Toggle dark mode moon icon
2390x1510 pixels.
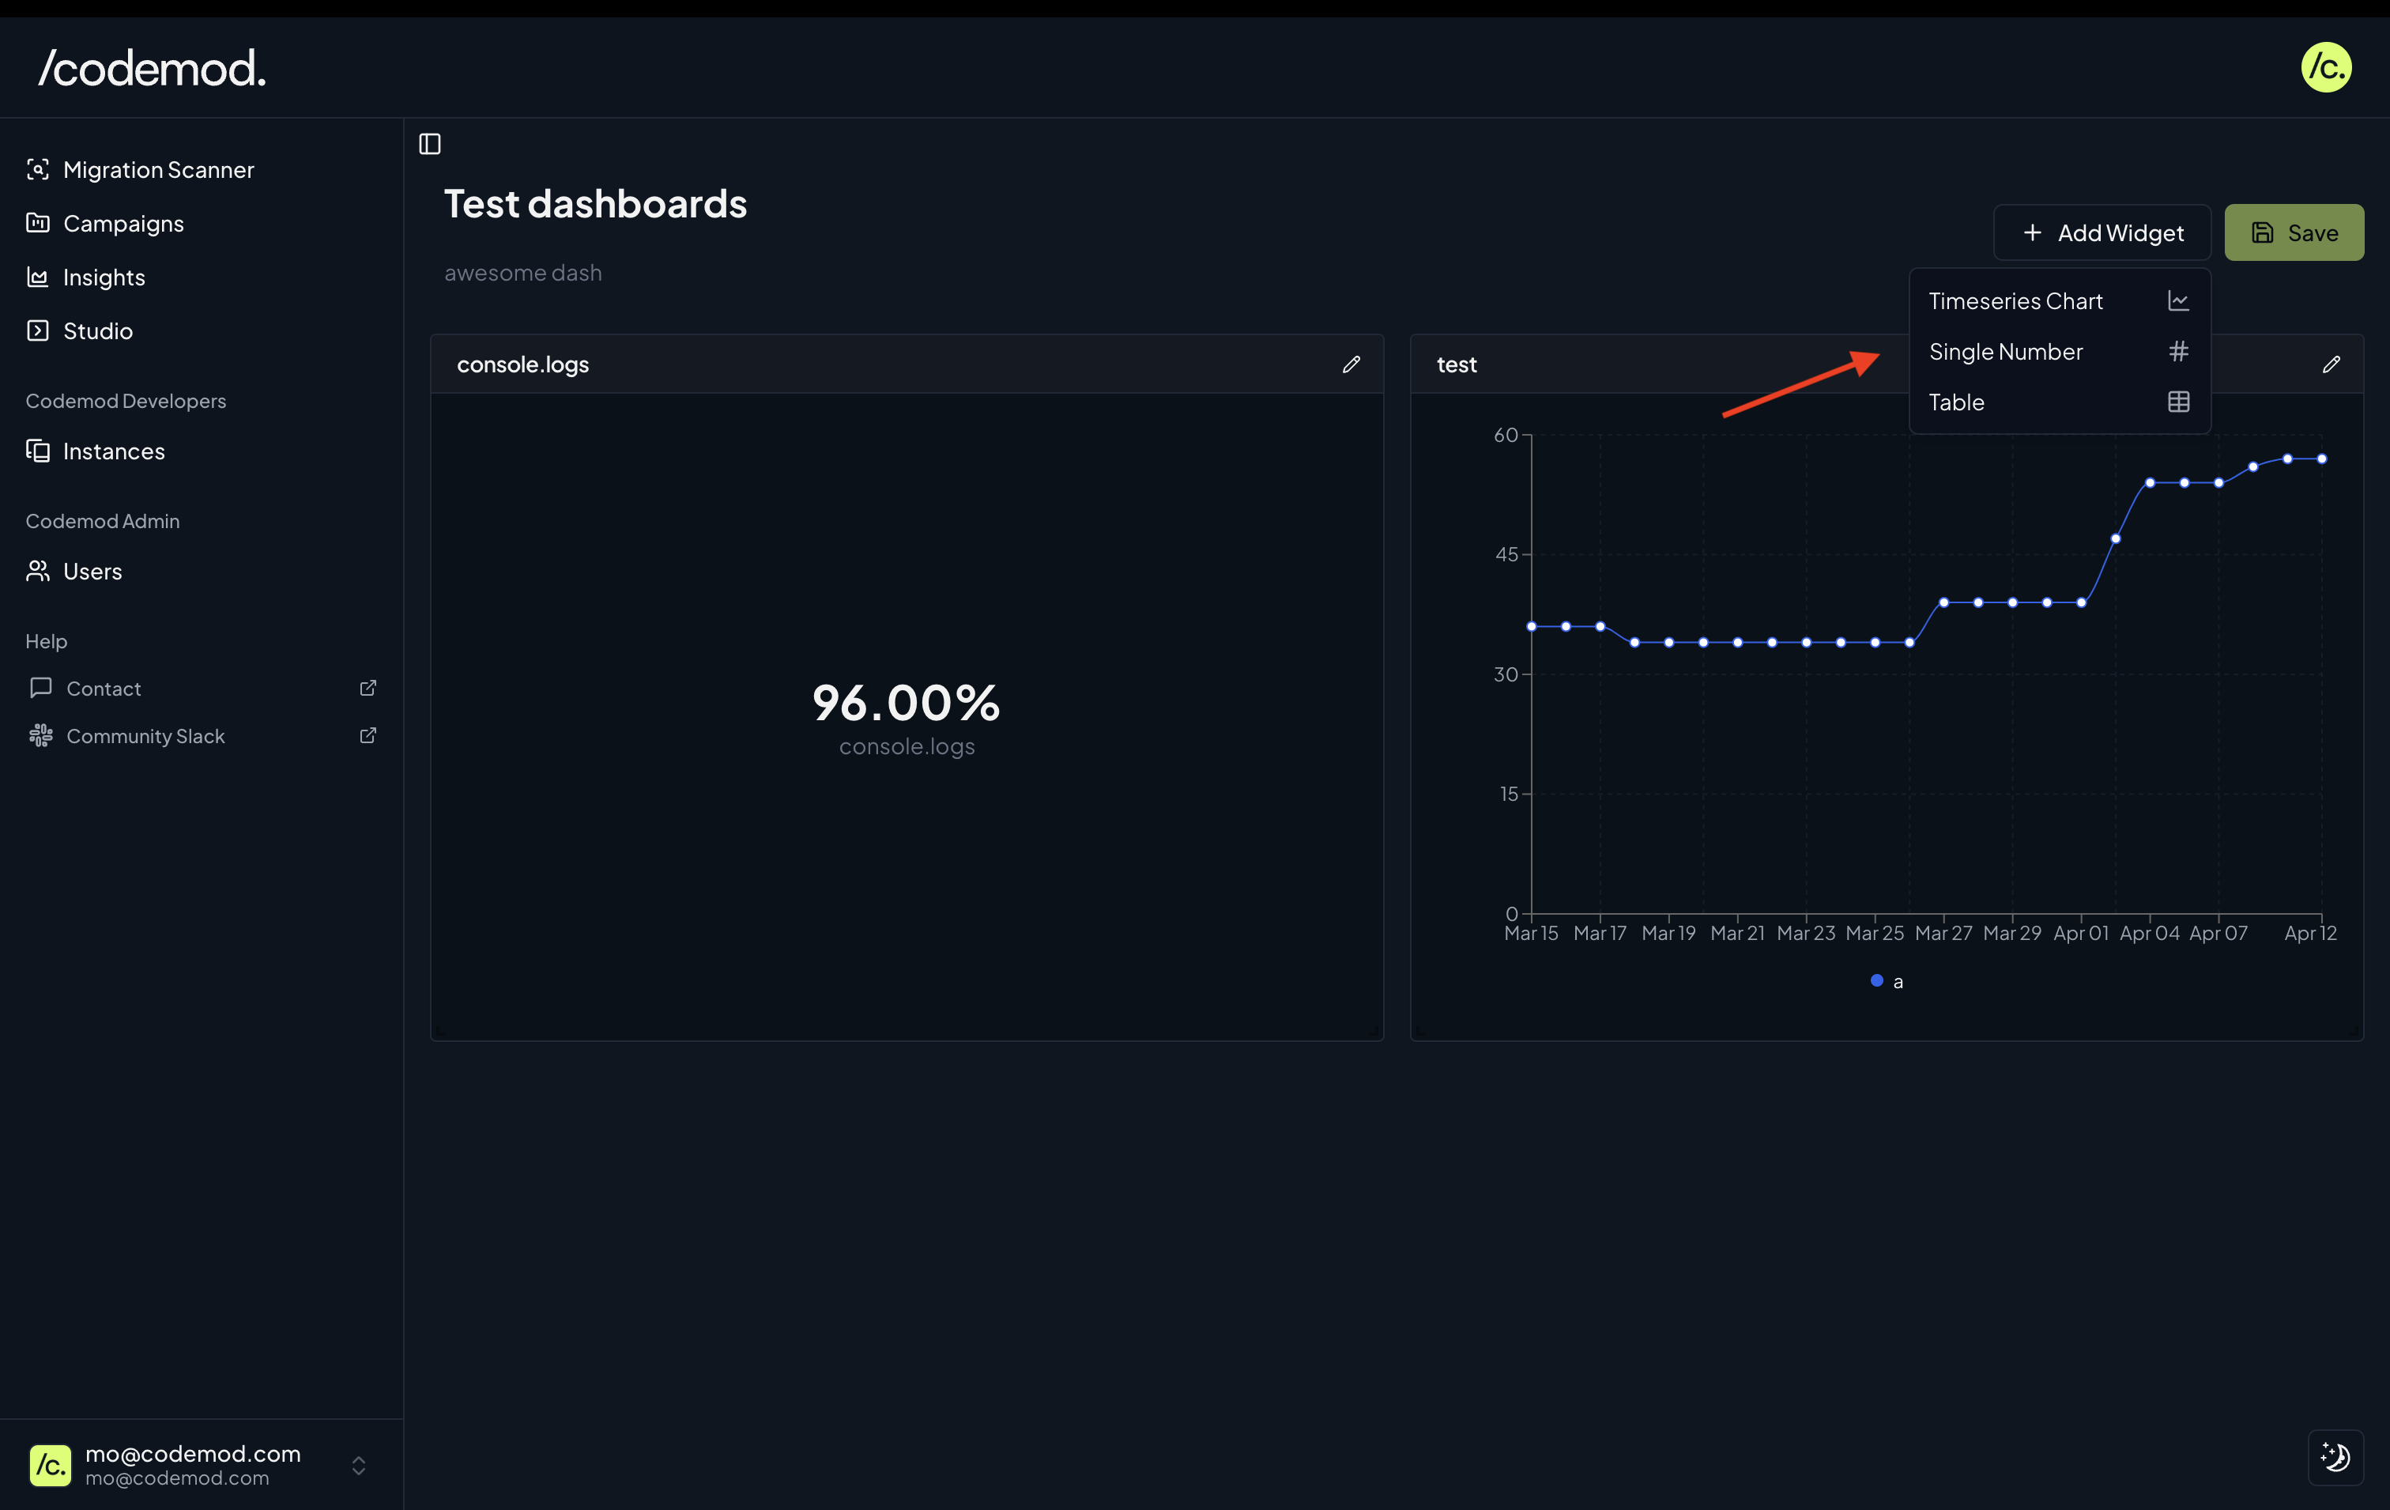pyautogui.click(x=2335, y=1456)
